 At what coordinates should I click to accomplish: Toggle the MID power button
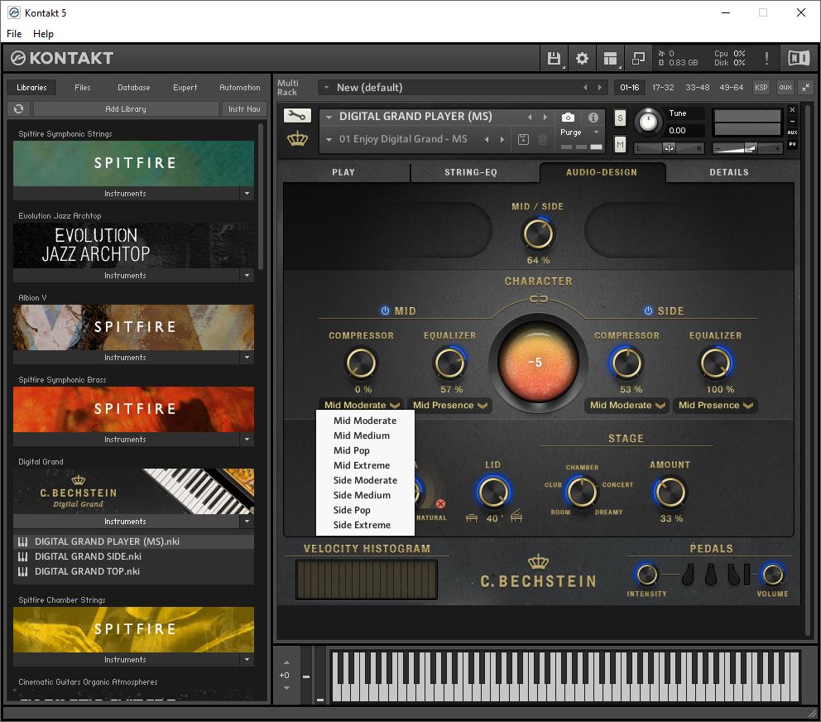point(385,310)
